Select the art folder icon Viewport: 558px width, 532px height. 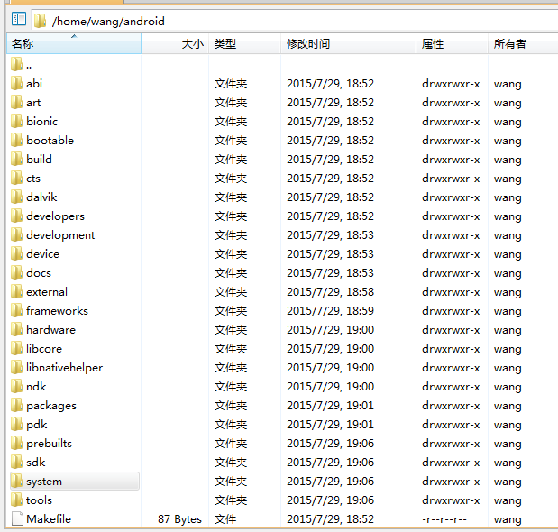17,102
